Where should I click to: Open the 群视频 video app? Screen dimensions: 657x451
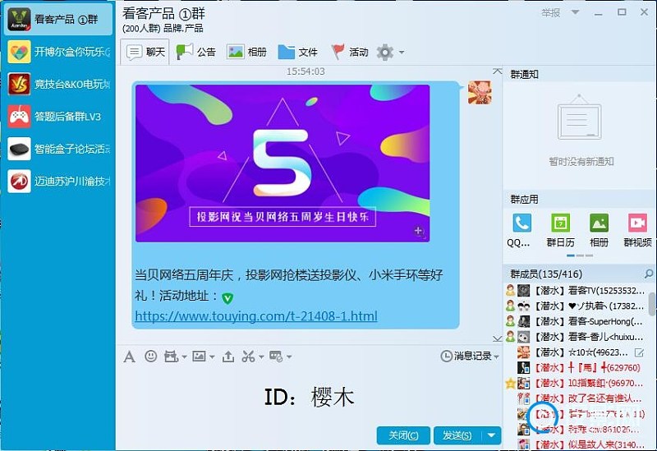[637, 230]
